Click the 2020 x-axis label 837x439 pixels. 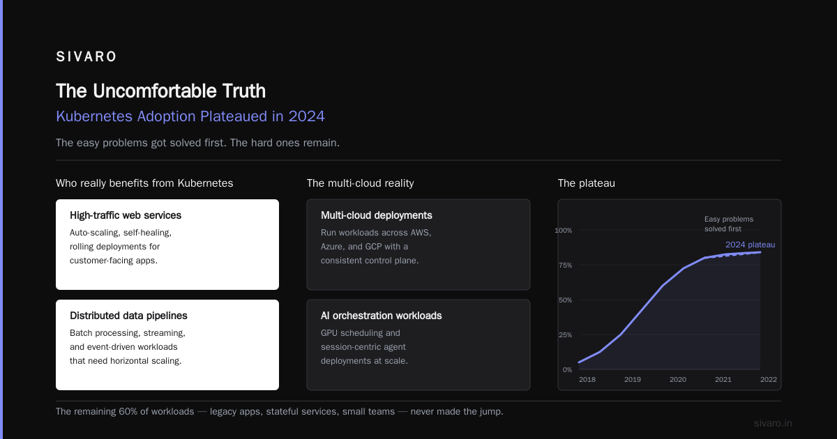pos(678,380)
